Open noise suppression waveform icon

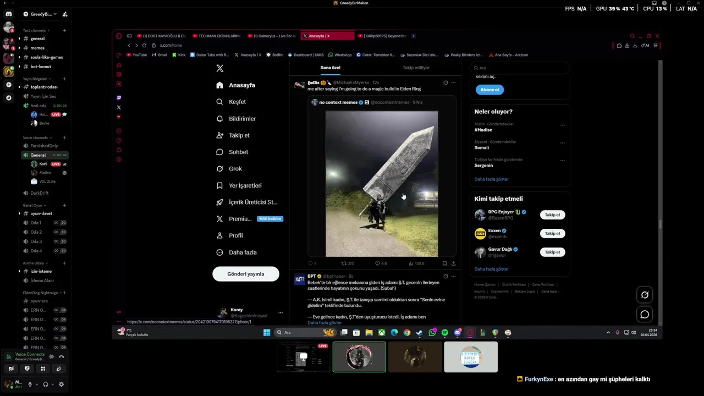click(x=51, y=357)
